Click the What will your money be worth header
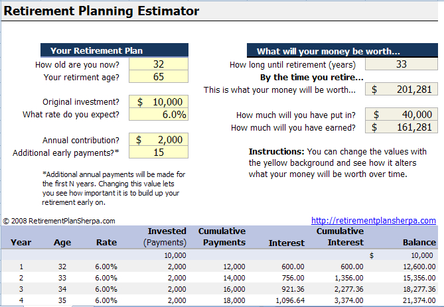Screen dimensions: 444x307 point(342,51)
